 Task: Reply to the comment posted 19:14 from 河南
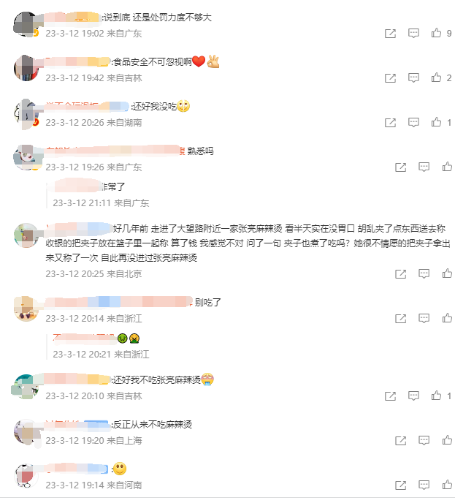pos(424,485)
